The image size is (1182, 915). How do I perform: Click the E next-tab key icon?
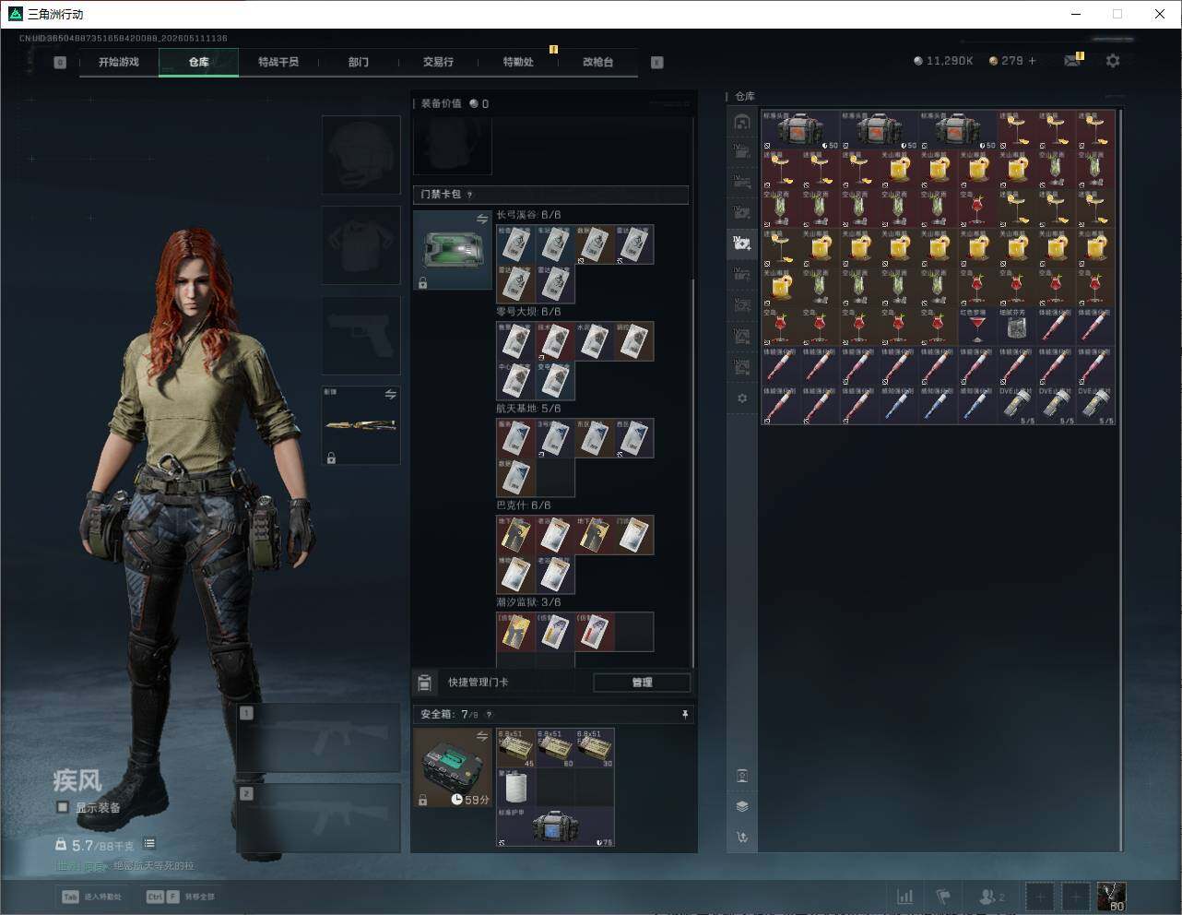(657, 63)
